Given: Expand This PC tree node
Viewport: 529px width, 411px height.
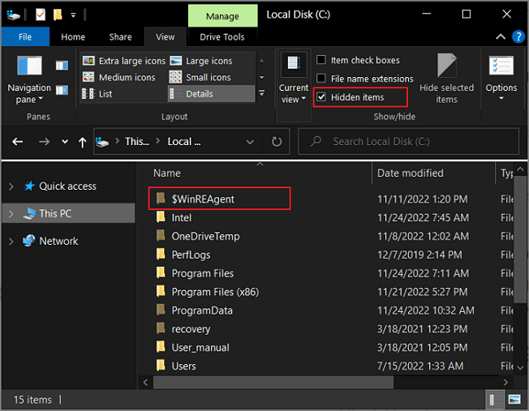Looking at the screenshot, I should pyautogui.click(x=11, y=214).
